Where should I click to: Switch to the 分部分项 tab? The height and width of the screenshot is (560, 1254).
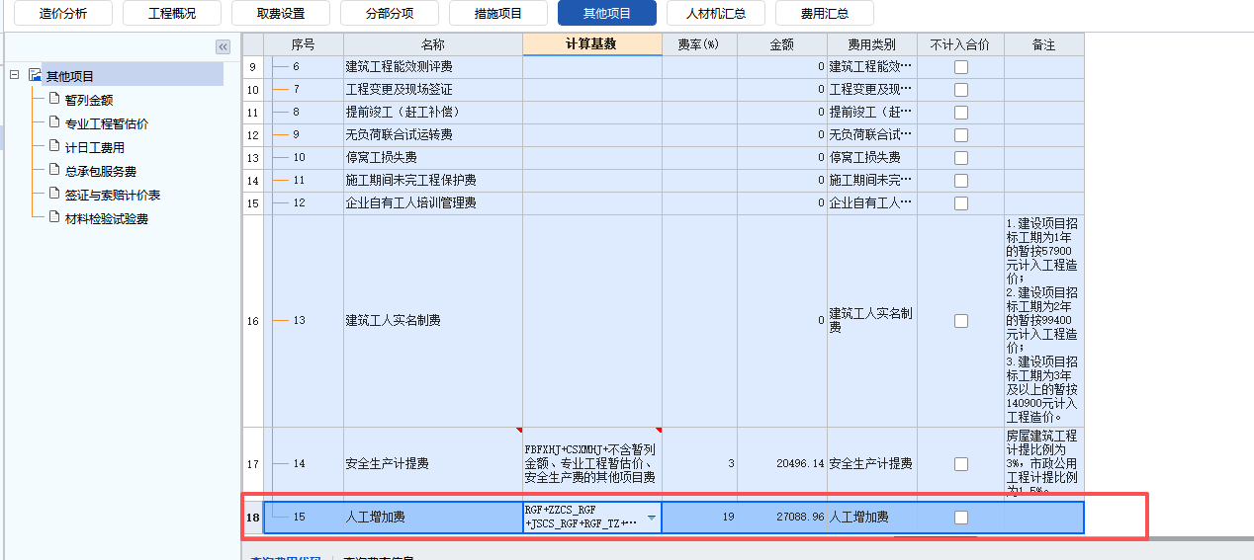[390, 14]
